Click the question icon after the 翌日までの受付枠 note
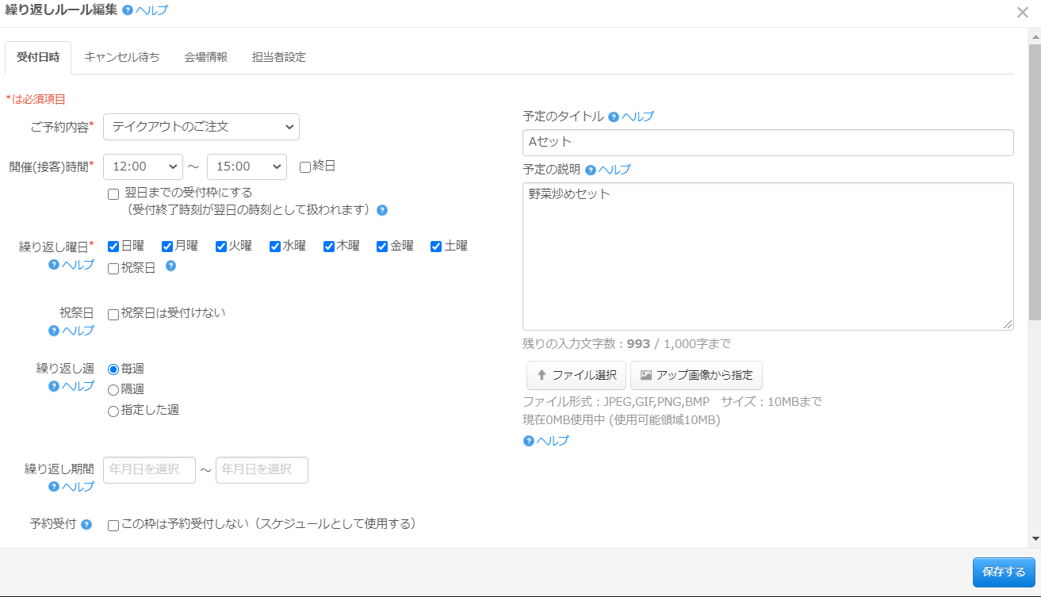The height and width of the screenshot is (597, 1041). (x=381, y=210)
